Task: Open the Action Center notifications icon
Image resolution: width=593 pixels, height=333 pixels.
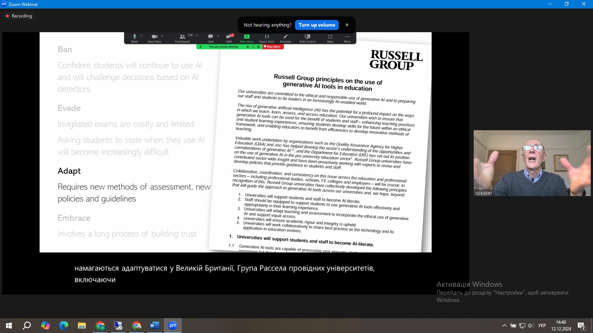Action: 582,326
